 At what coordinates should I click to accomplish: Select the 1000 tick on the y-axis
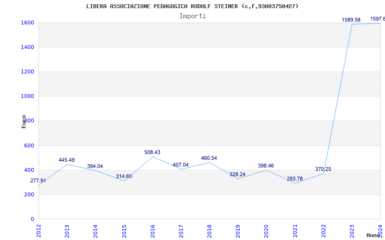pos(27,96)
